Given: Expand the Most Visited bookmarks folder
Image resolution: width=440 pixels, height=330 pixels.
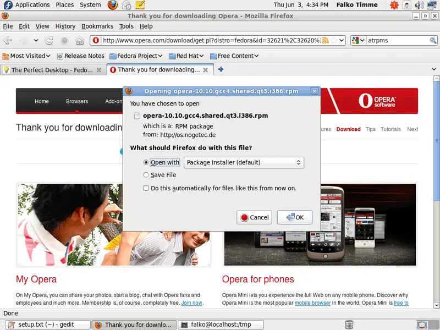Looking at the screenshot, I should click(x=26, y=56).
